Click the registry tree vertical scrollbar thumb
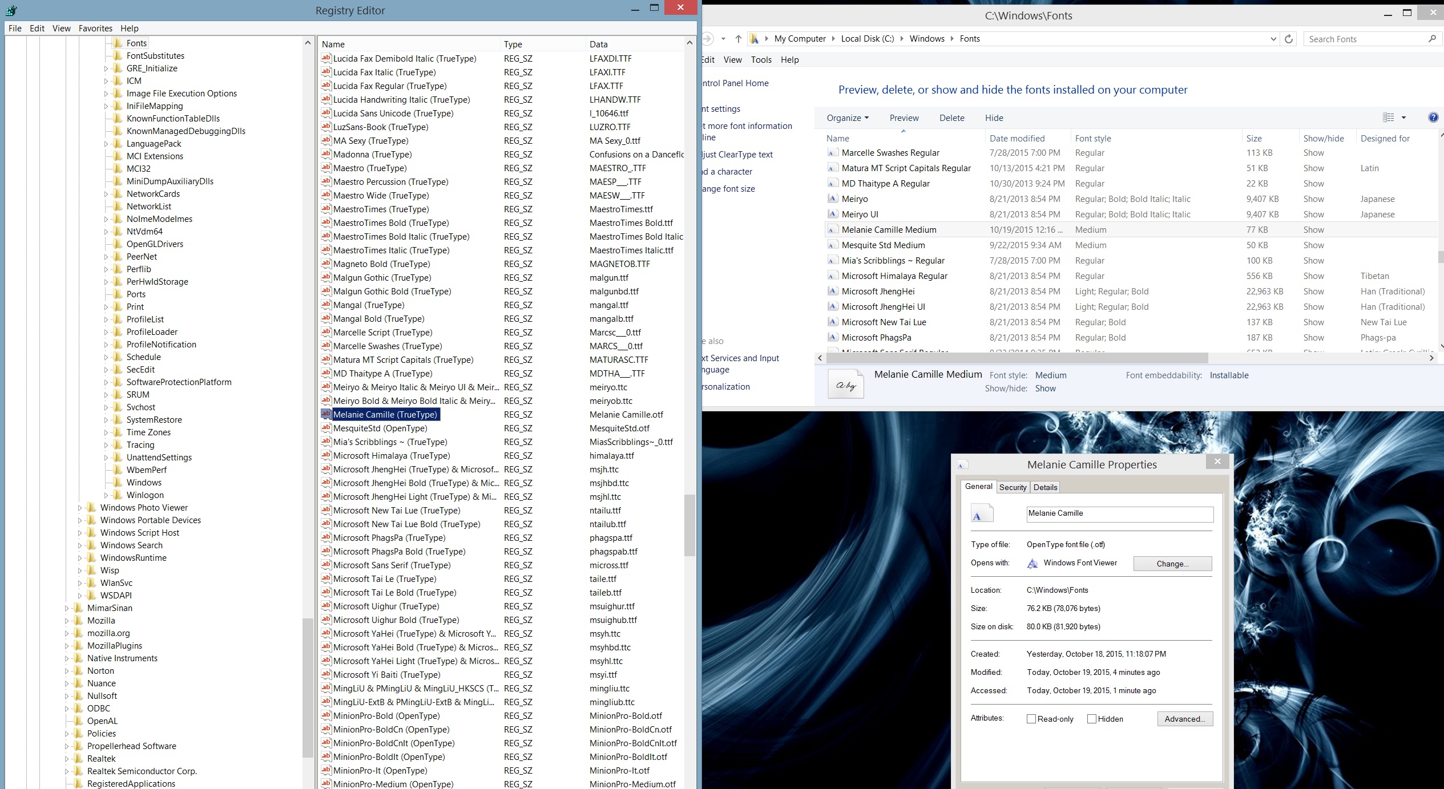The height and width of the screenshot is (789, 1444). coord(308,687)
